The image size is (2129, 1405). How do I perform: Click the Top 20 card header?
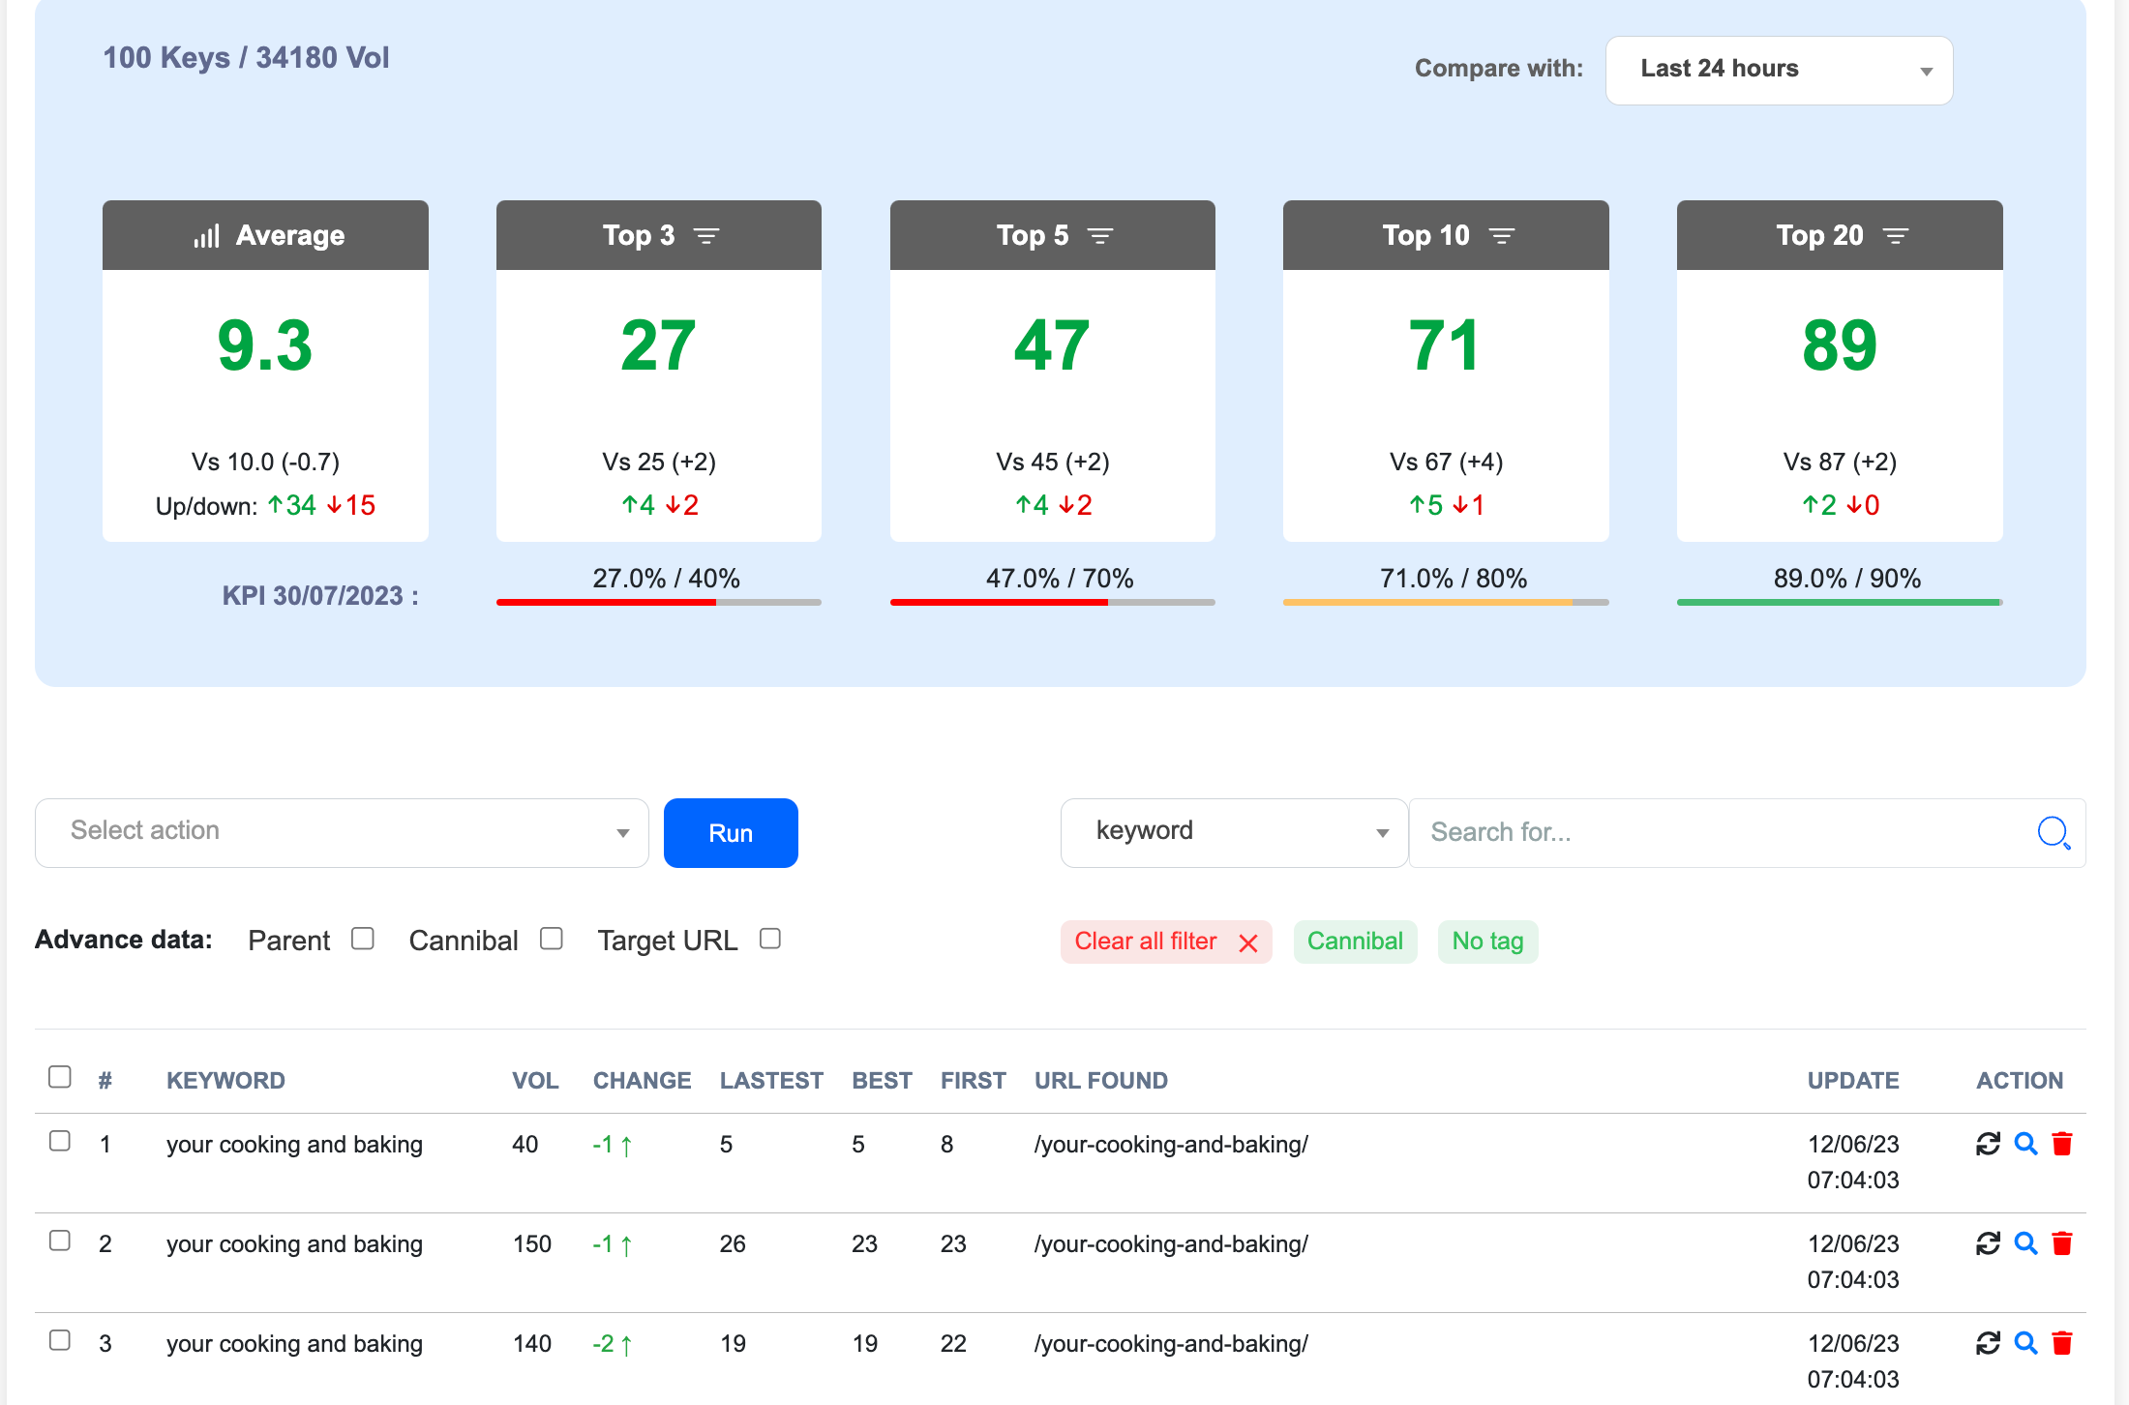click(1840, 235)
